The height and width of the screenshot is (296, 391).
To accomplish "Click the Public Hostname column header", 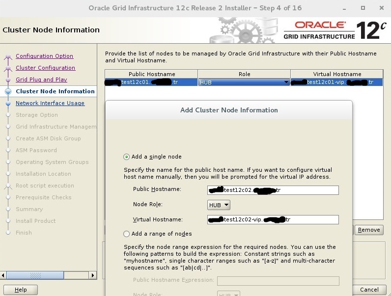I will click(151, 74).
